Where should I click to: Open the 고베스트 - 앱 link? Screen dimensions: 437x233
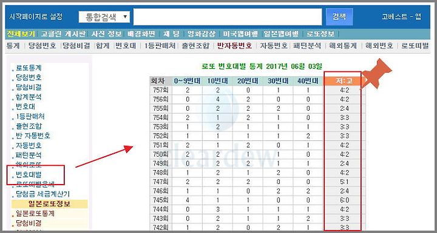[x=401, y=17]
